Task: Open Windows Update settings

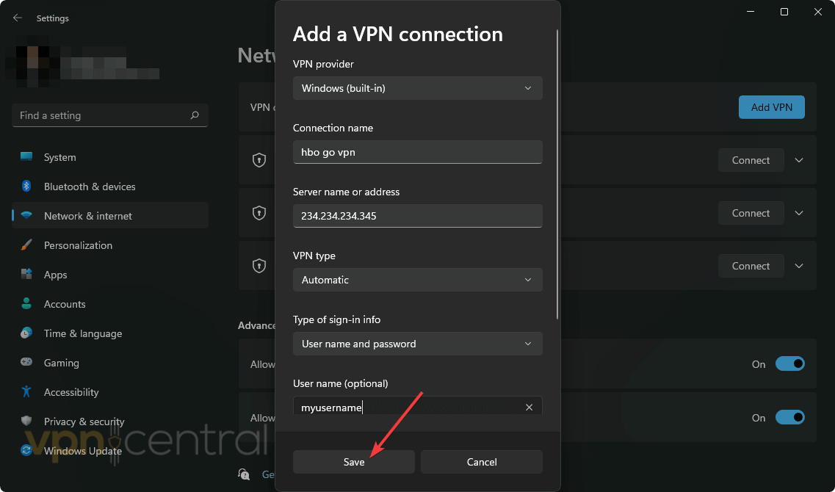Action: click(x=82, y=450)
